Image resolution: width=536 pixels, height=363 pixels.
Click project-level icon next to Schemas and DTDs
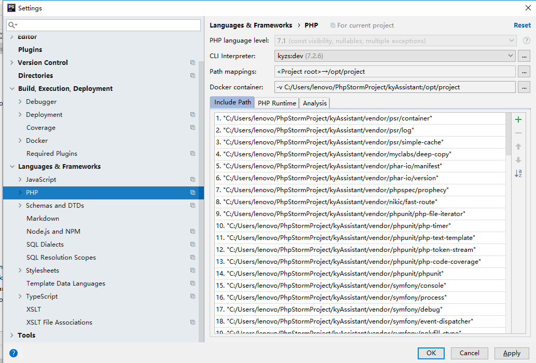click(193, 206)
